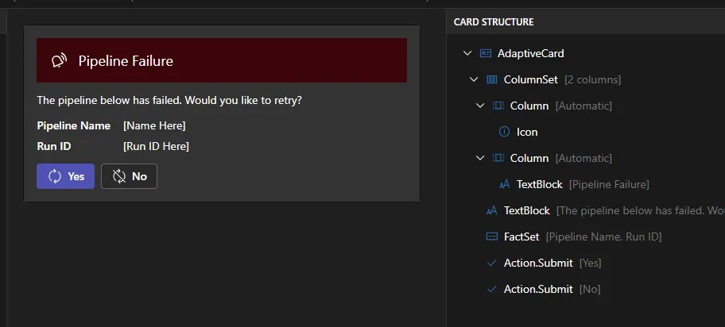
Task: Click the second Column node icon
Action: (x=498, y=159)
